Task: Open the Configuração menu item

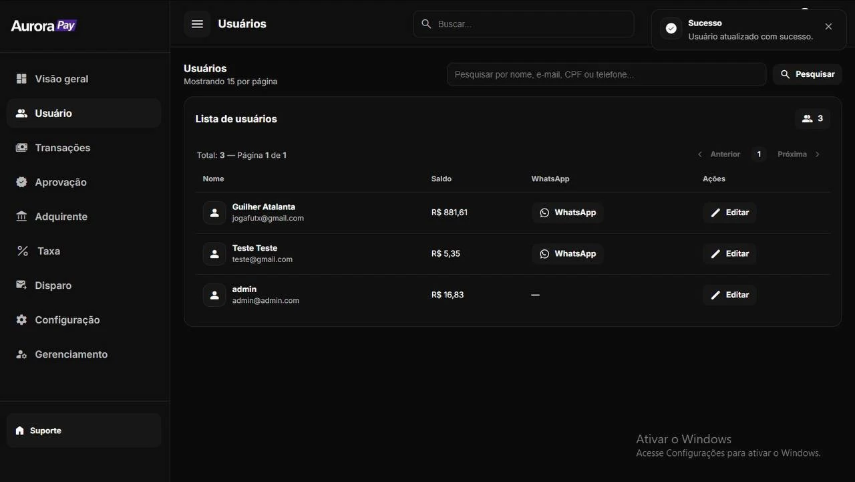Action: [67, 320]
